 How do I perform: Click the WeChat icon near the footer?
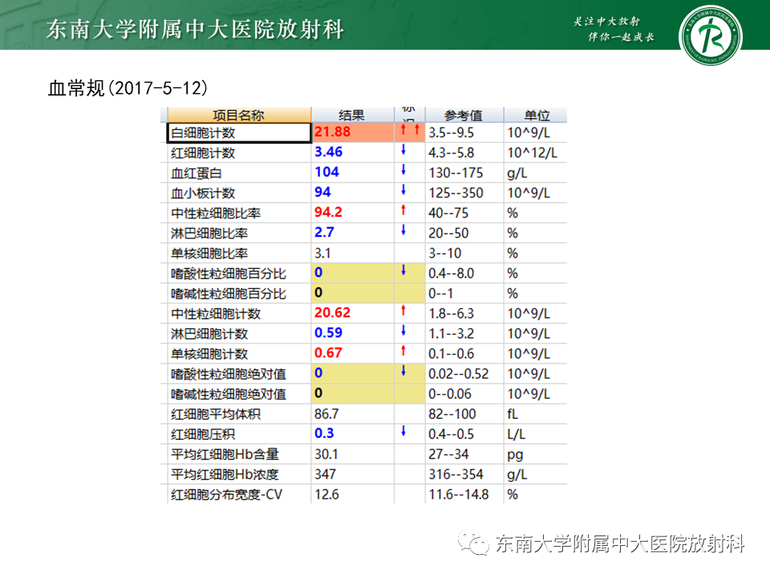tap(473, 543)
